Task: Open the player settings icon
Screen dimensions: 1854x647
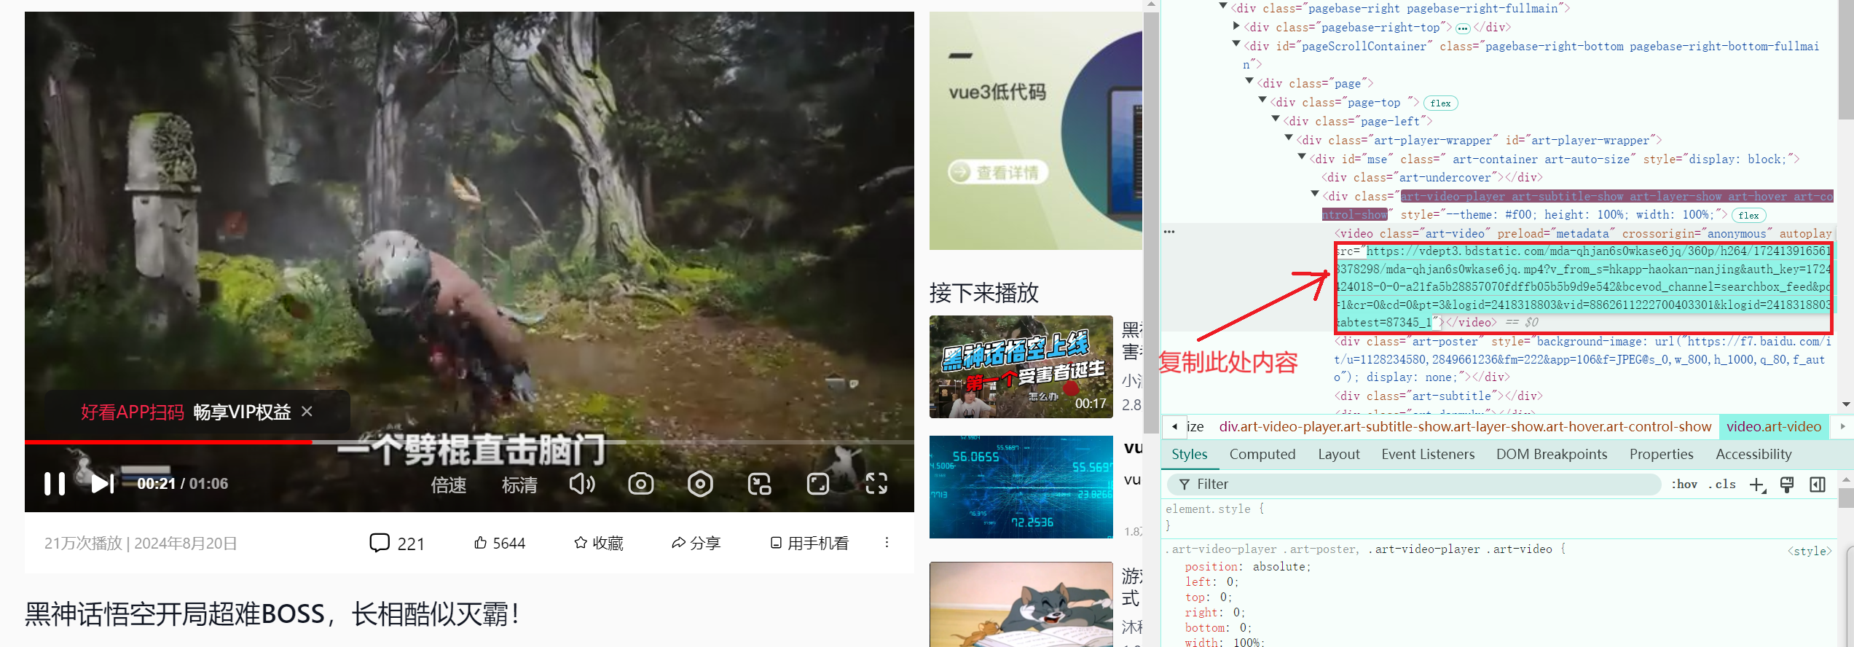Action: click(x=700, y=484)
